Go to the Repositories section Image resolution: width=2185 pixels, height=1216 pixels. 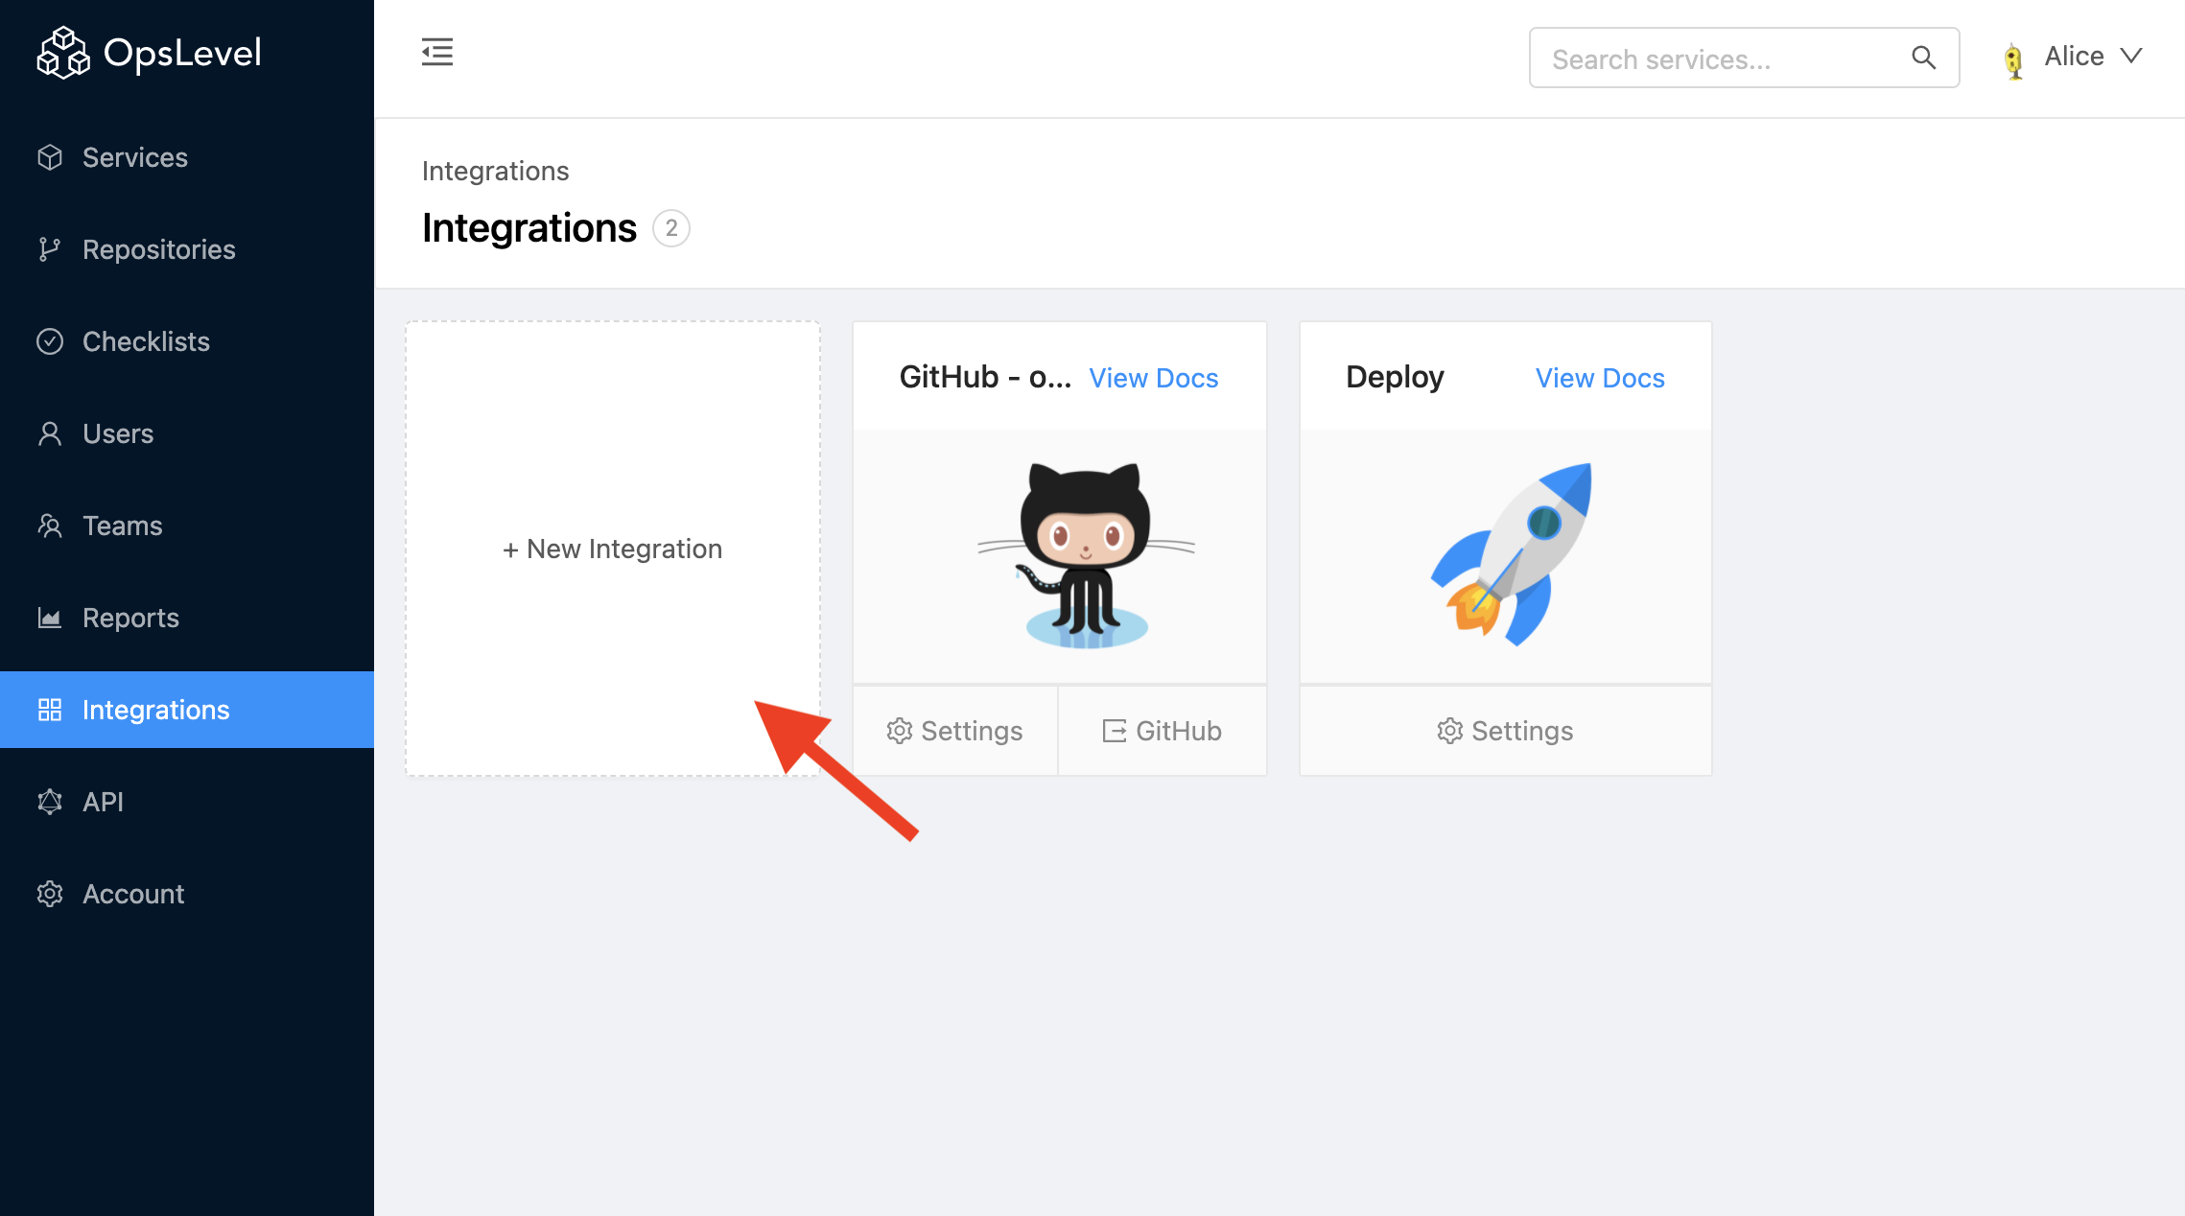click(x=187, y=249)
